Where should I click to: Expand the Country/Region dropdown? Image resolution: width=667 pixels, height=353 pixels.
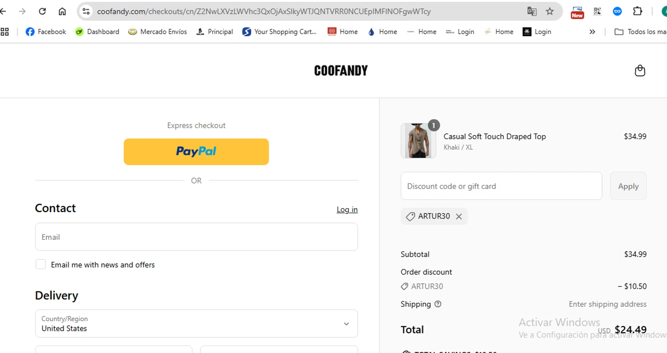point(197,323)
